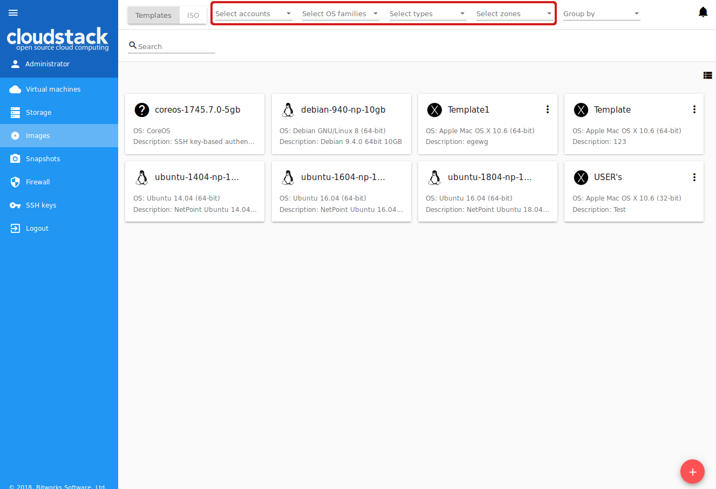The image size is (716, 489).
Task: Expand the Select OS families dropdown
Action: point(340,14)
